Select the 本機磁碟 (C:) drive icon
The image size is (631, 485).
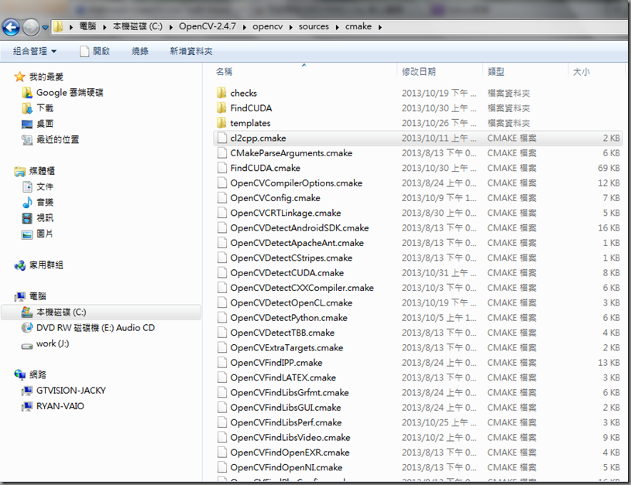click(x=27, y=312)
